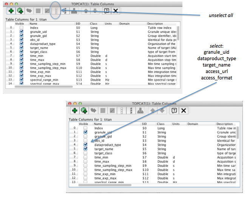
Task: Click time_exp_min name in partly checked window
Action: click(105, 174)
